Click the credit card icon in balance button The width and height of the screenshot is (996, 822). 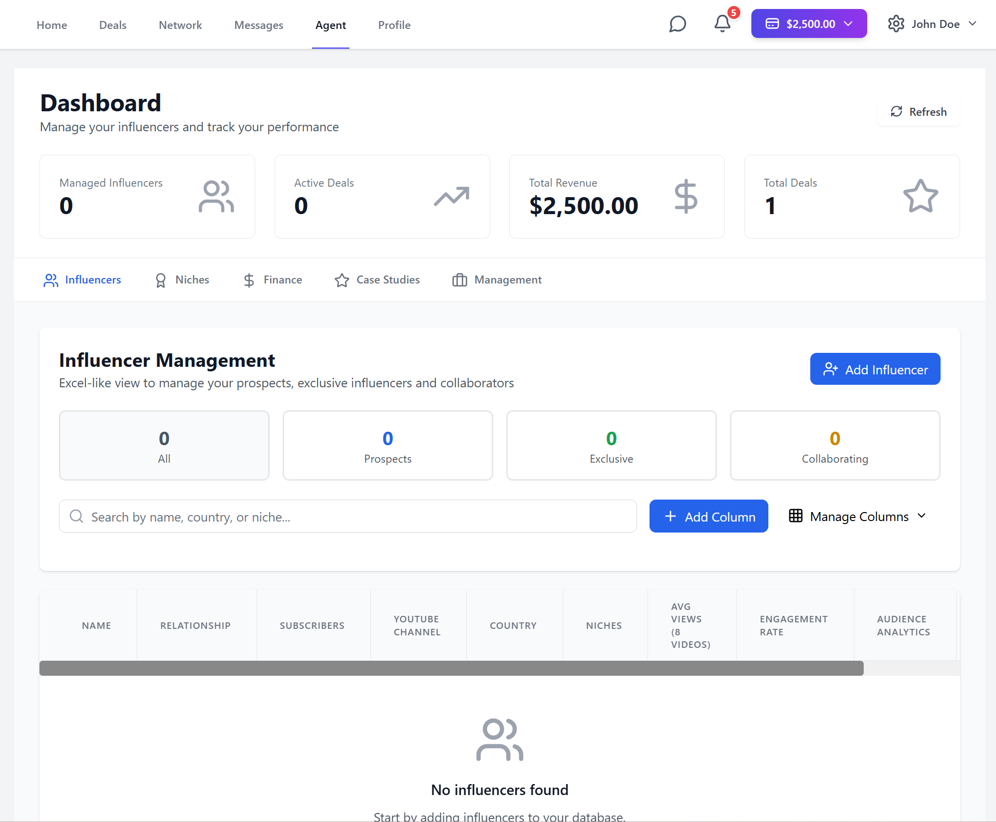click(x=772, y=24)
